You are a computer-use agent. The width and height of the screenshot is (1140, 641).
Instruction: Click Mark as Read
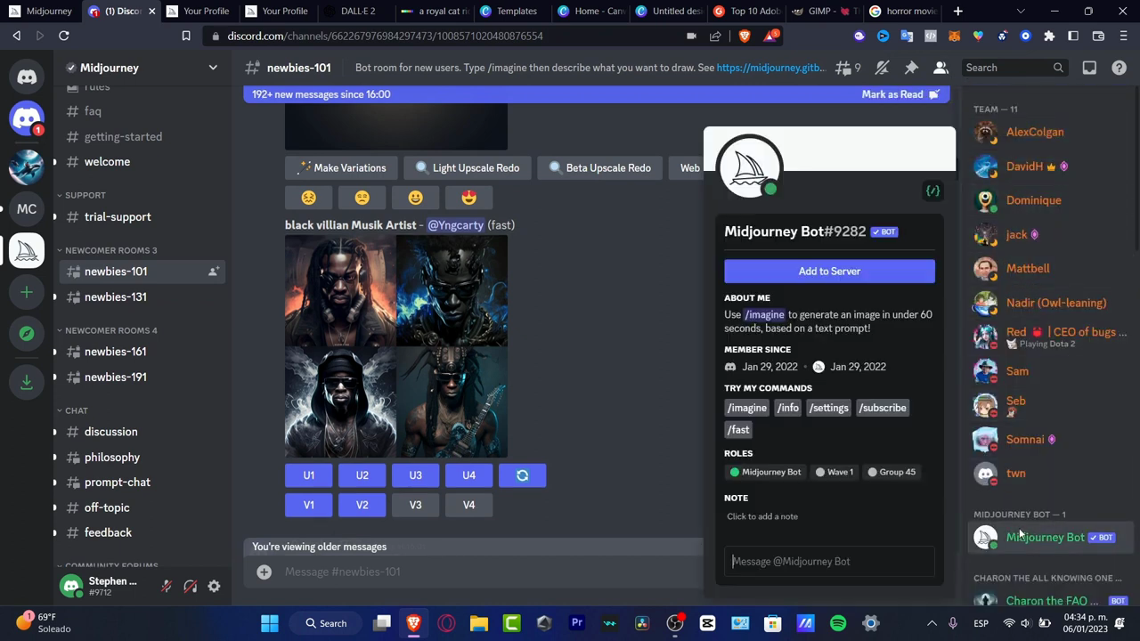tap(900, 94)
